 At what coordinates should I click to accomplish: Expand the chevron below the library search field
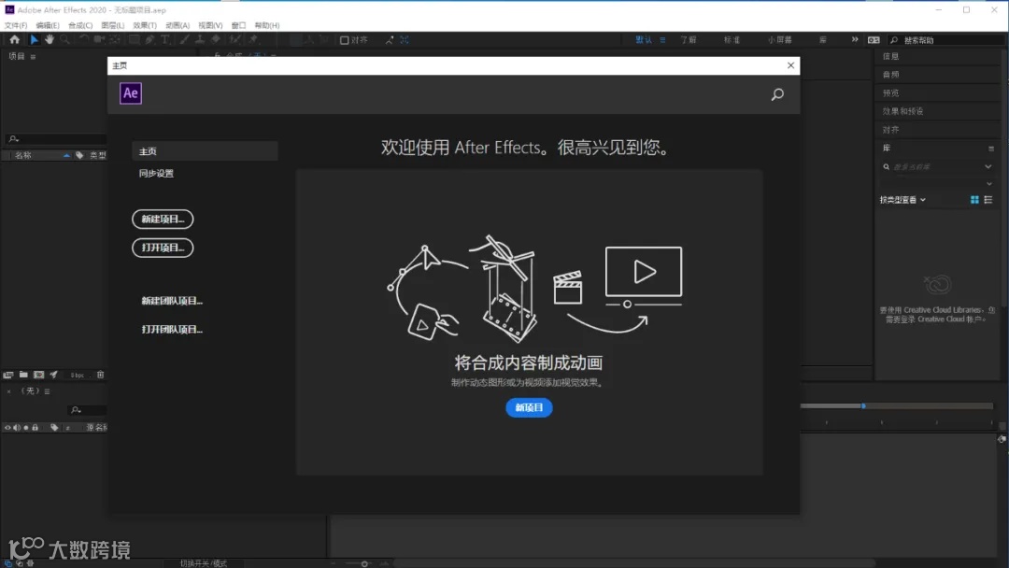[989, 184]
